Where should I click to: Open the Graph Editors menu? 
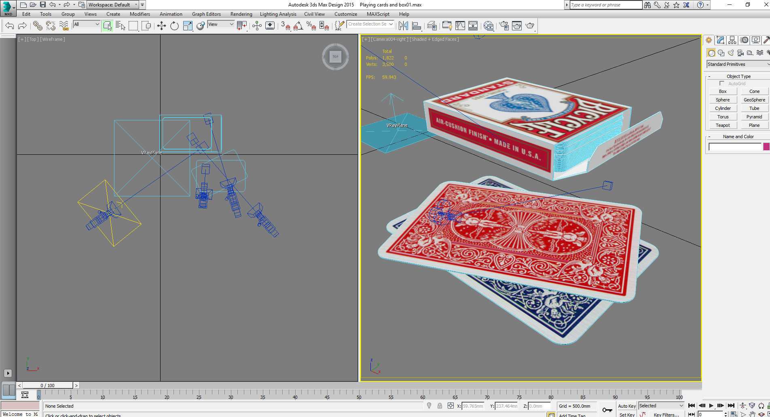pos(206,14)
